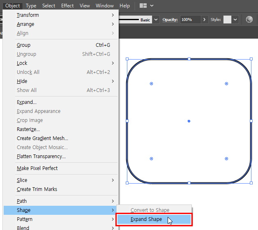Open the Window menu
The width and height of the screenshot is (258, 230).
pyautogui.click(x=105, y=6)
